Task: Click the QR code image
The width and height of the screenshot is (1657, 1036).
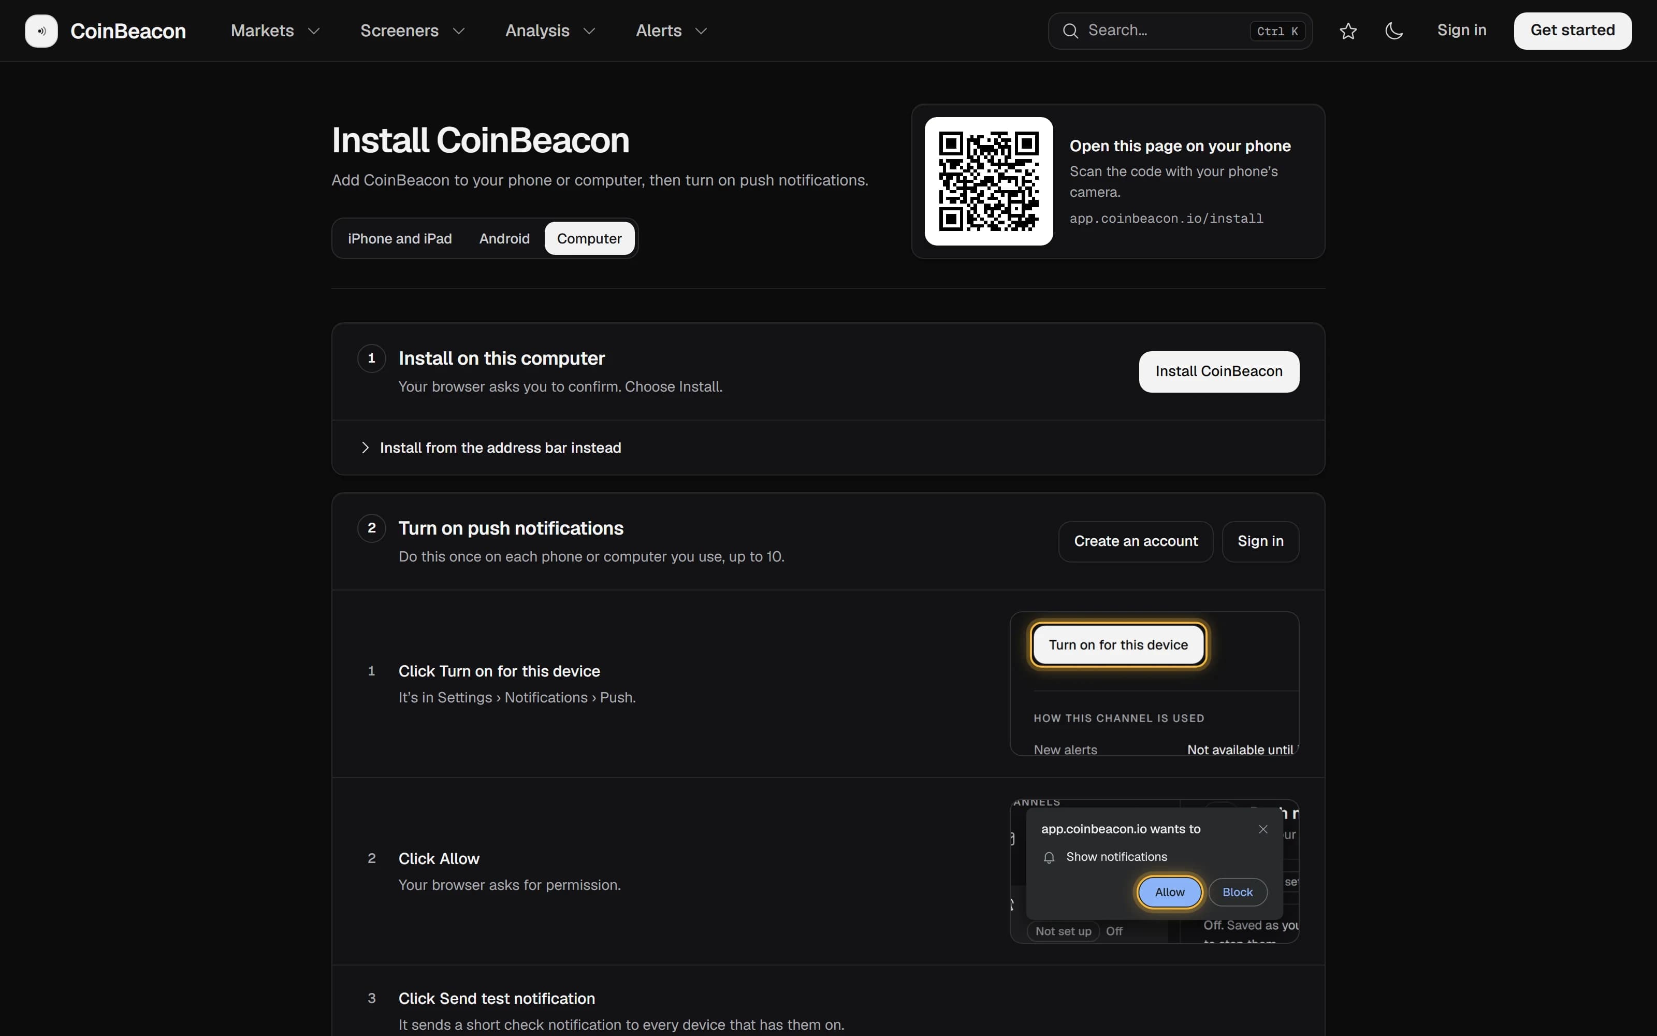Action: (x=989, y=181)
